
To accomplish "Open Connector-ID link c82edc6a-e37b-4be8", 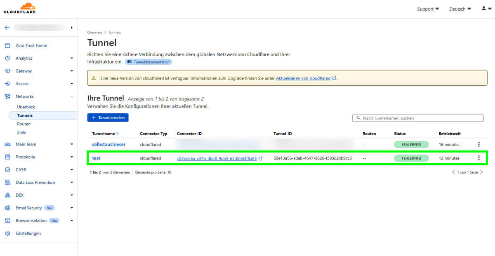I will tap(217, 158).
